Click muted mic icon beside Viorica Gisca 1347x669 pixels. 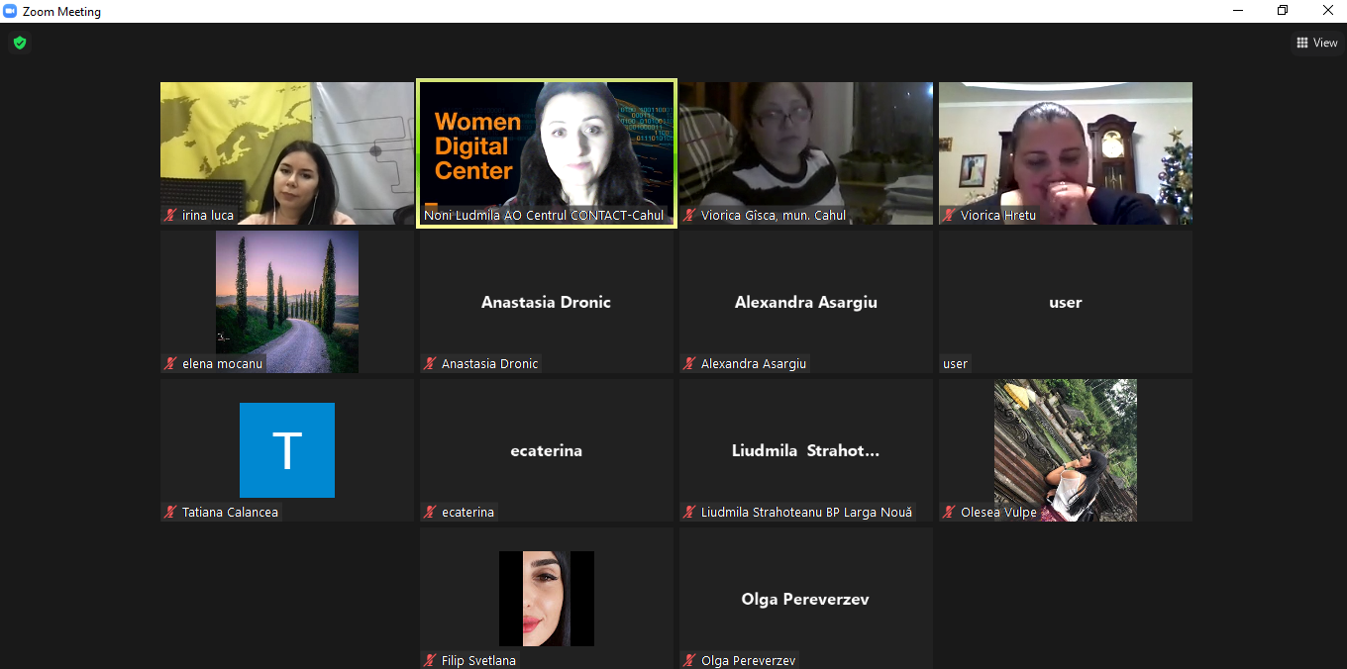tap(690, 216)
